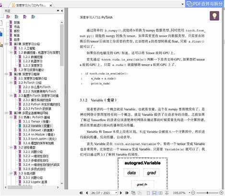This screenshot has height=196, width=225.
Task: Click the bookmark panel scroll-up arrow
Action: 62,23
